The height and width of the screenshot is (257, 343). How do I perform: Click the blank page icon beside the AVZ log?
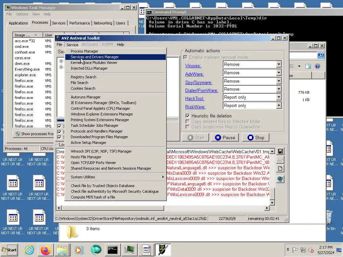pyautogui.click(x=280, y=169)
